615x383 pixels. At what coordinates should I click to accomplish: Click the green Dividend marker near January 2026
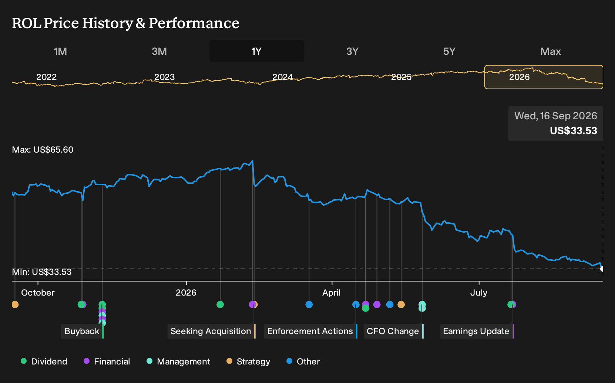tap(220, 304)
